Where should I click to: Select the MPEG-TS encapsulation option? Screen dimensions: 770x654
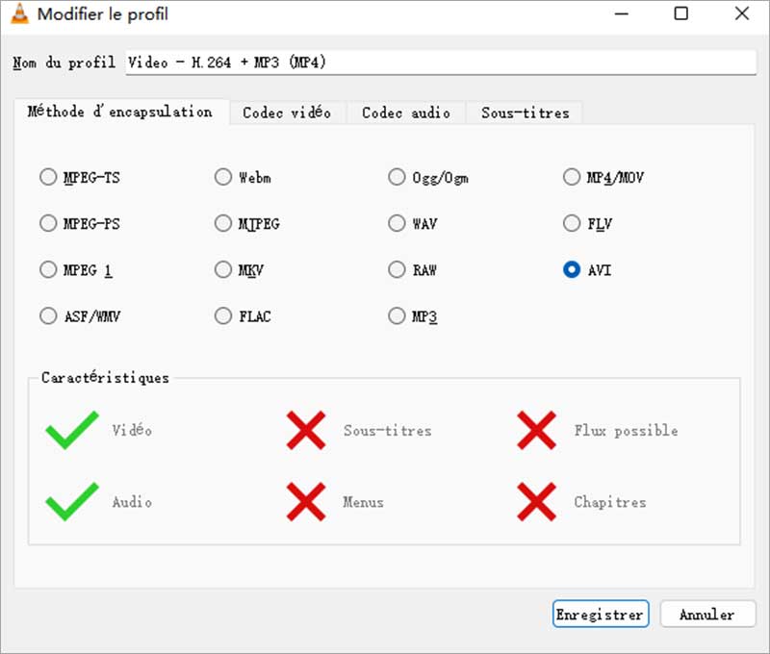click(48, 177)
